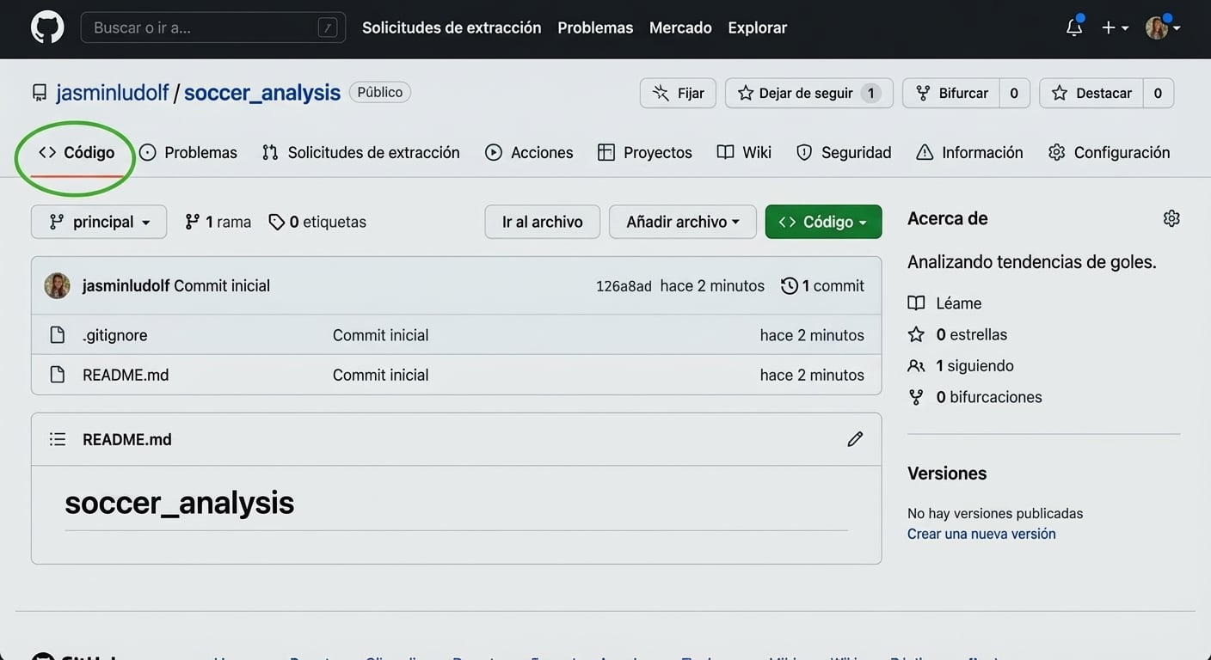Click 'Crear una nueva versión' link
The height and width of the screenshot is (660, 1211).
pyautogui.click(x=981, y=534)
